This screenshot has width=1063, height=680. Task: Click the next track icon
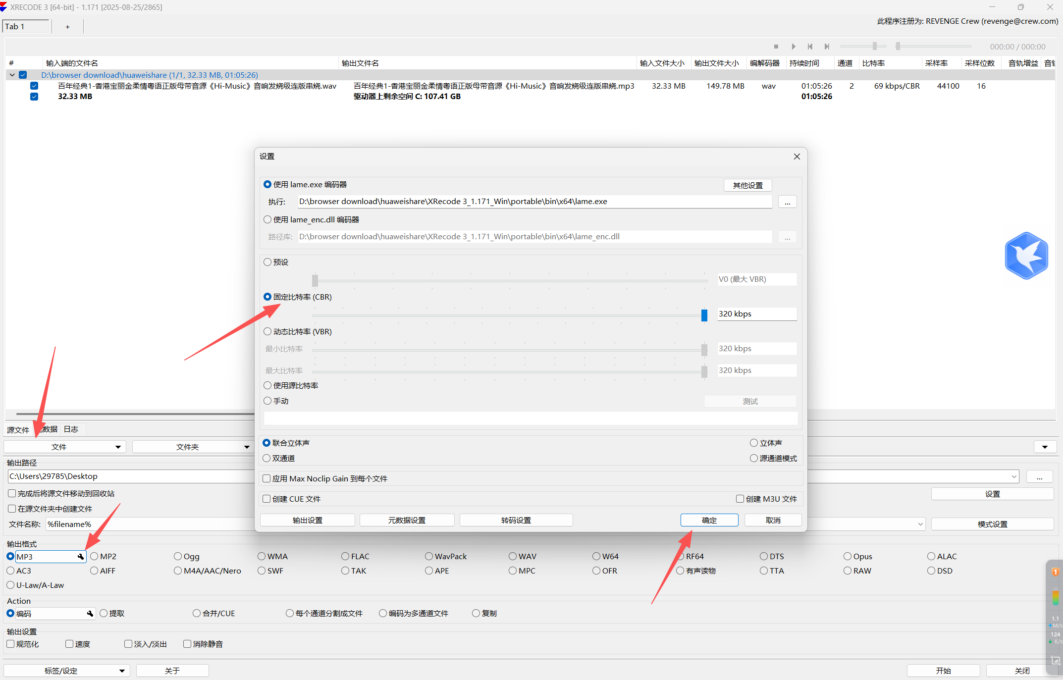click(x=827, y=47)
